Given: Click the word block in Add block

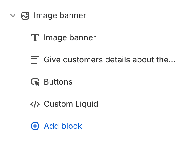Looking at the screenshot, I should (x=72, y=126).
